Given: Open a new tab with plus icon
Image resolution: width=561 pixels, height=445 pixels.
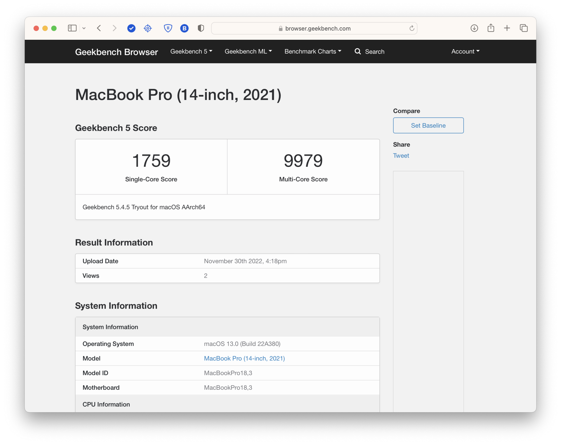Looking at the screenshot, I should point(507,28).
